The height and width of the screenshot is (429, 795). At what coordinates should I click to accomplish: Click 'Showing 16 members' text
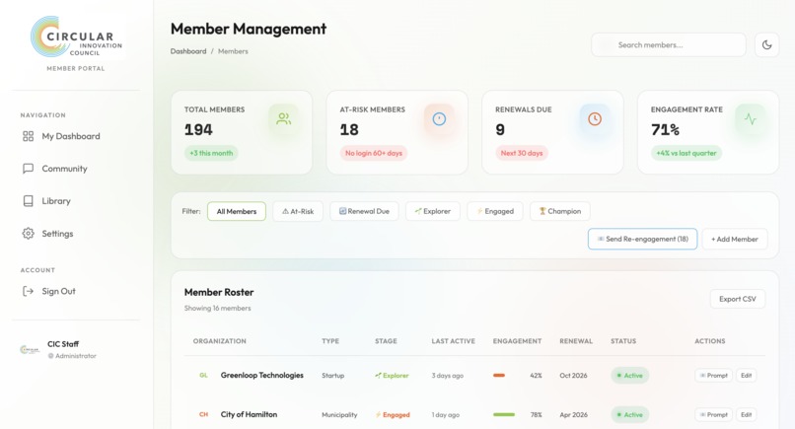point(218,308)
